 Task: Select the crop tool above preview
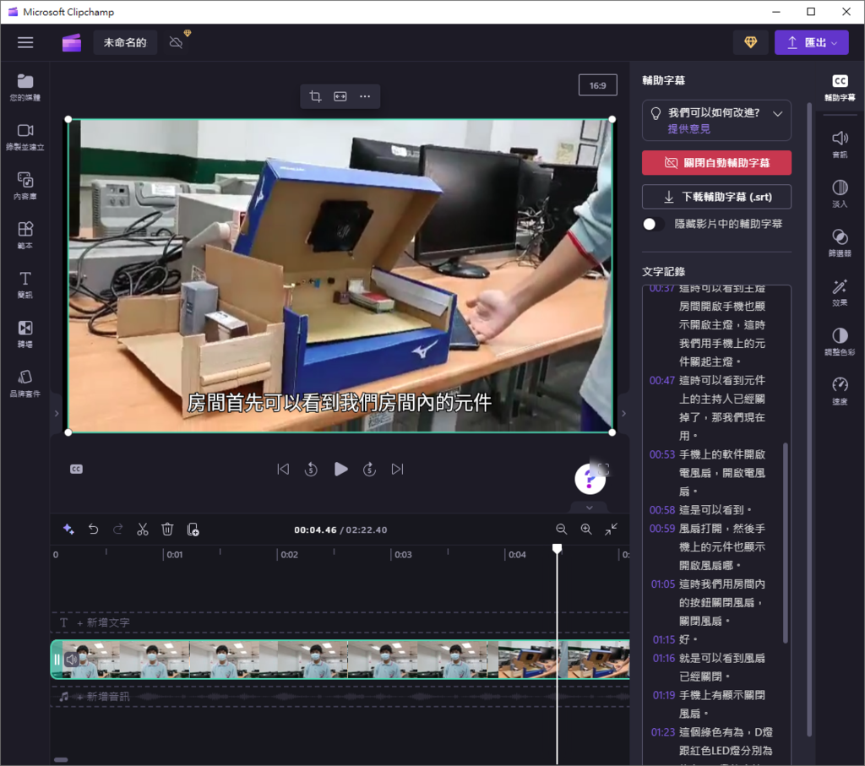click(315, 96)
